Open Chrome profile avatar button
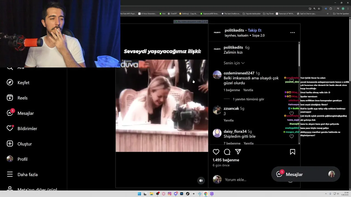Screen dimensions: 351x197 coord(343,8)
